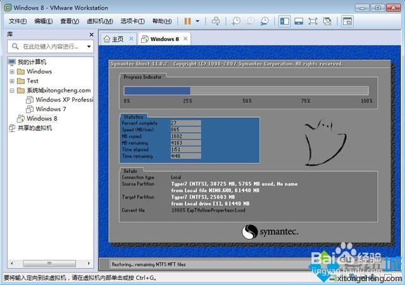Click the library horizontal scrollbar thumb
405x285 pixels.
pos(49,264)
